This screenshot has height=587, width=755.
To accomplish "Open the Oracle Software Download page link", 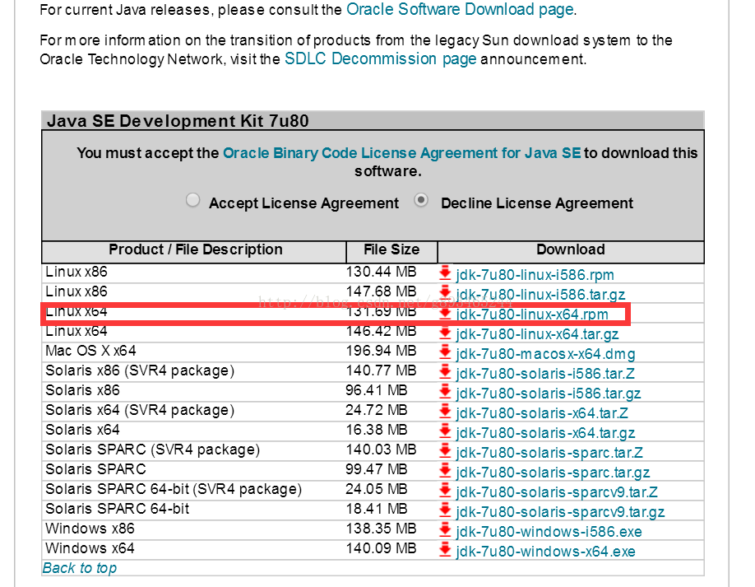I will tap(460, 9).
